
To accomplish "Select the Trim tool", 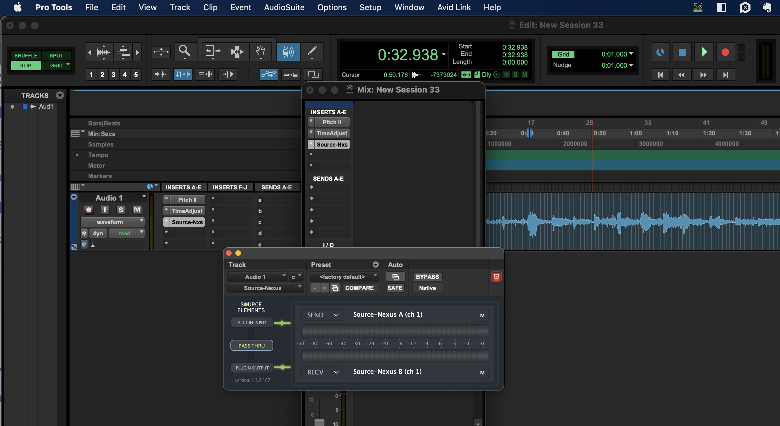I will coord(213,51).
